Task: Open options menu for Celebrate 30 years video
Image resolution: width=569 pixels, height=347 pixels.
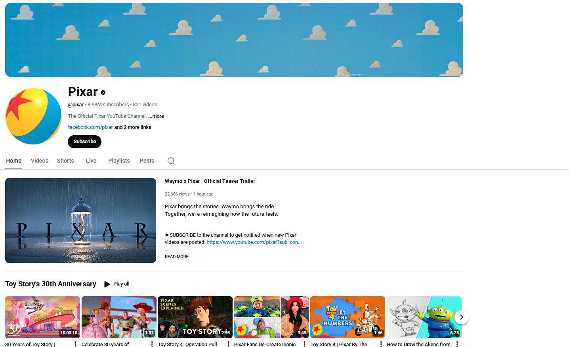Action: tap(152, 344)
